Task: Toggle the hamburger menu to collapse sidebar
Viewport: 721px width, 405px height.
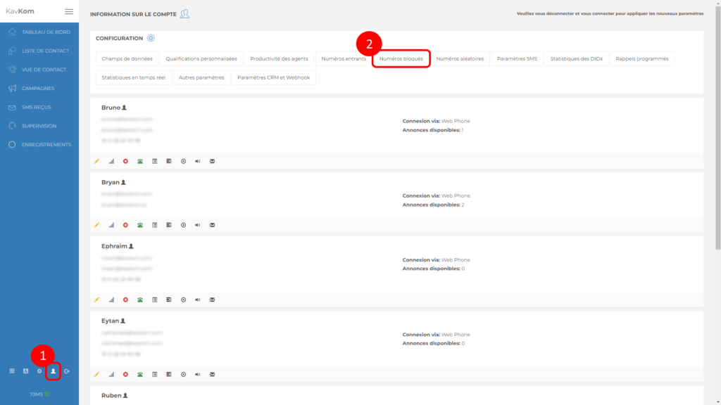Action: (x=68, y=11)
